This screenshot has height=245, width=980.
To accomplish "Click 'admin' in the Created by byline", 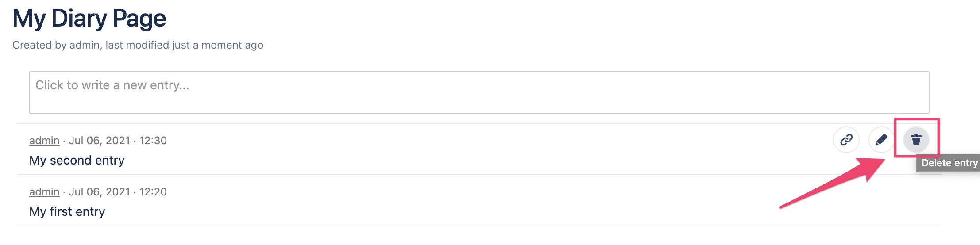I will (x=84, y=45).
